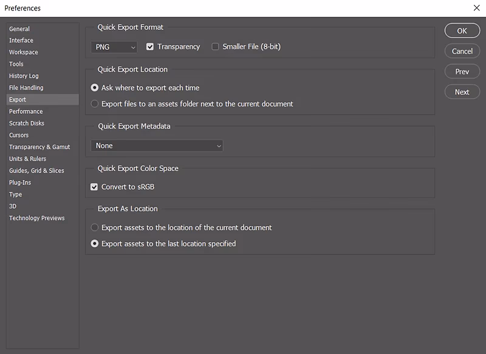Viewport: 486px width, 354px height.
Task: Go to the Prev preferences page
Action: tap(462, 71)
